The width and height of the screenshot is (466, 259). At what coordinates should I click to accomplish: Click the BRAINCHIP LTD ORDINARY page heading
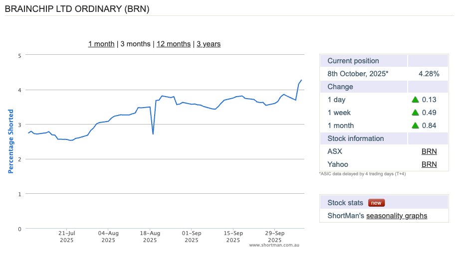(x=77, y=8)
